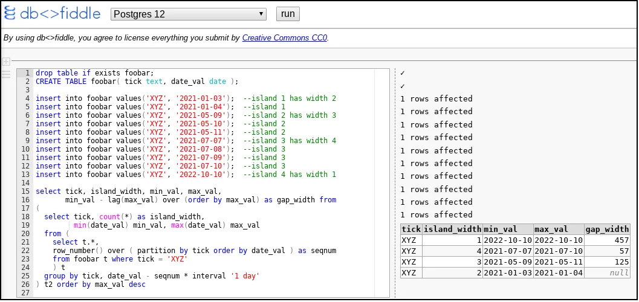Click gap_width cell showing 457
Image resolution: width=639 pixels, height=302 pixels.
(607, 240)
